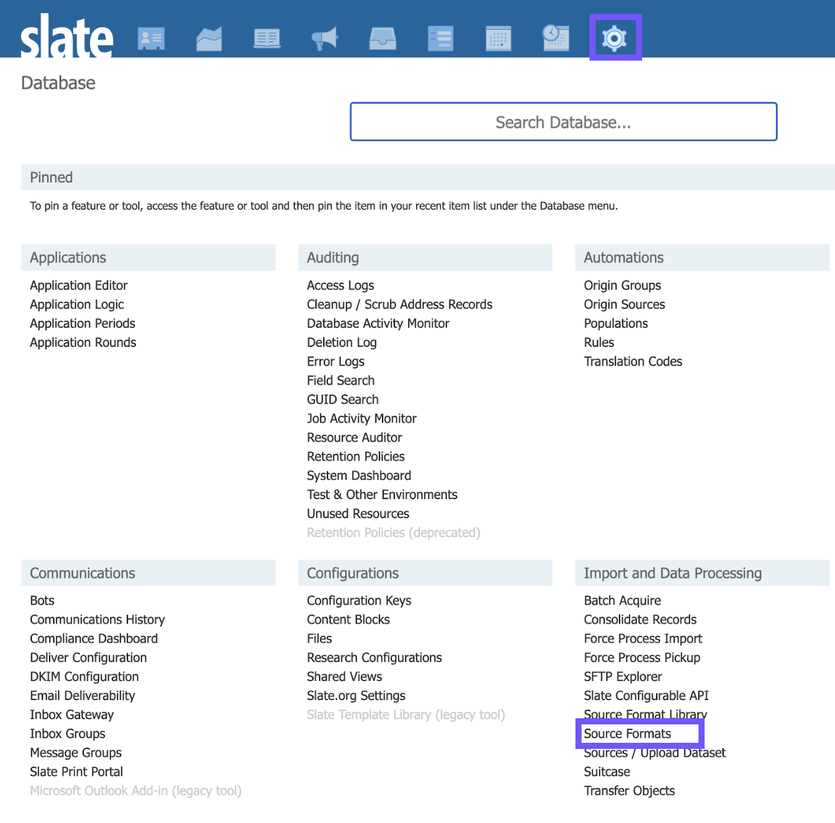Open Transfer Objects
This screenshot has width=835, height=823.
click(629, 790)
